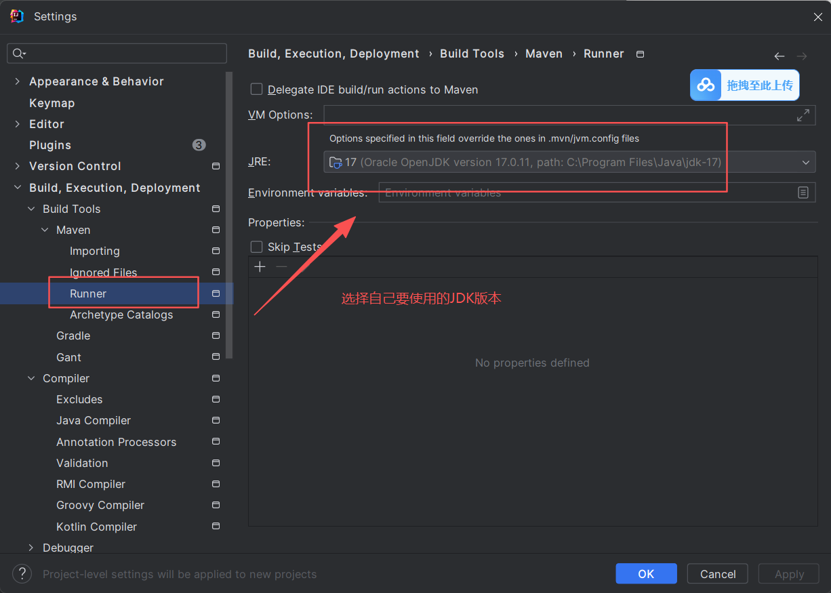831x593 pixels.
Task: Click the project-level icon next to Version Control
Action: [x=216, y=166]
